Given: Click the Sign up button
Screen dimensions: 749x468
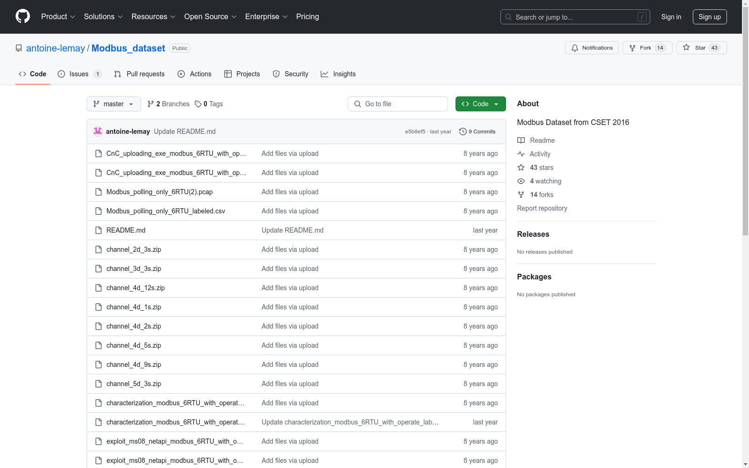Looking at the screenshot, I should coord(710,17).
